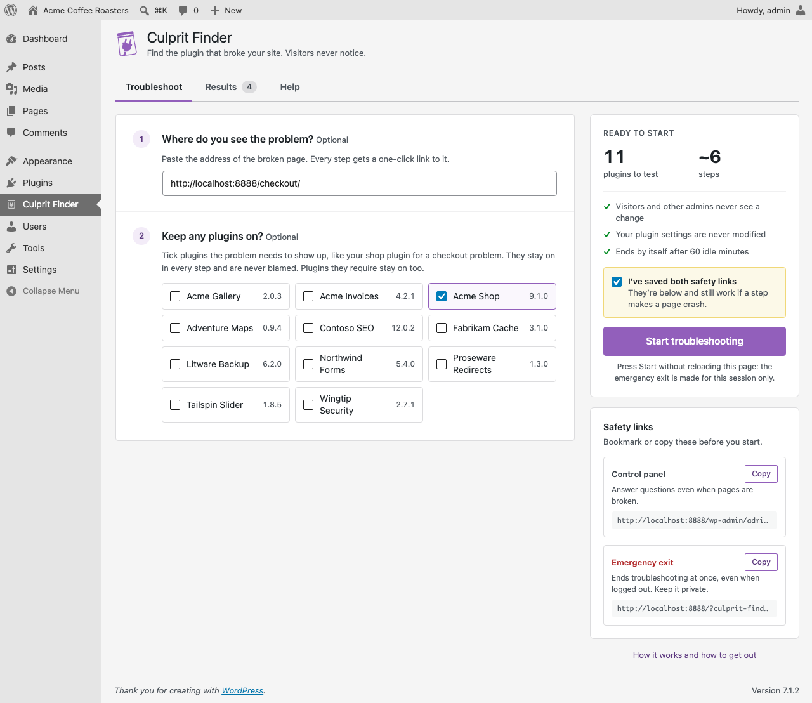
Task: Click the Appearance brush icon in sidebar
Action: 11,161
